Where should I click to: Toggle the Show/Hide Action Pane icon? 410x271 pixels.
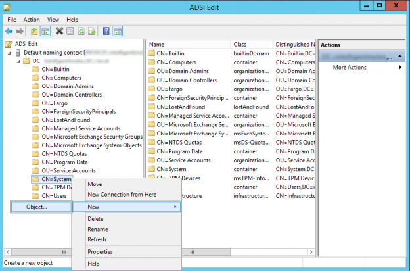pos(117,31)
